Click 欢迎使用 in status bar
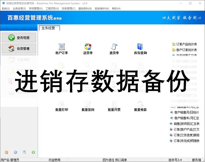 tap(54, 160)
